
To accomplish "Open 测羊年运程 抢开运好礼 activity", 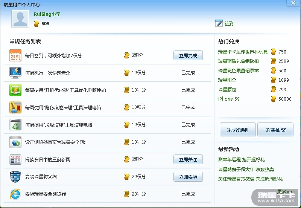I will coord(242,159).
